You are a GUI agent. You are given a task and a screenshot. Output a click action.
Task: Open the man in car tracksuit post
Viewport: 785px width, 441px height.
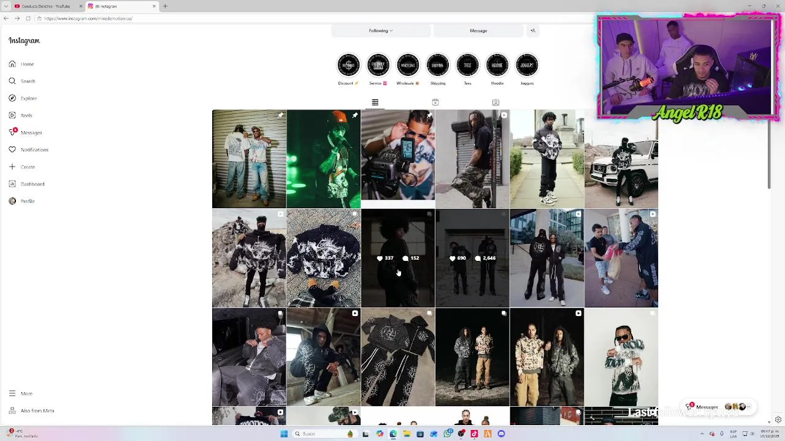[249, 357]
